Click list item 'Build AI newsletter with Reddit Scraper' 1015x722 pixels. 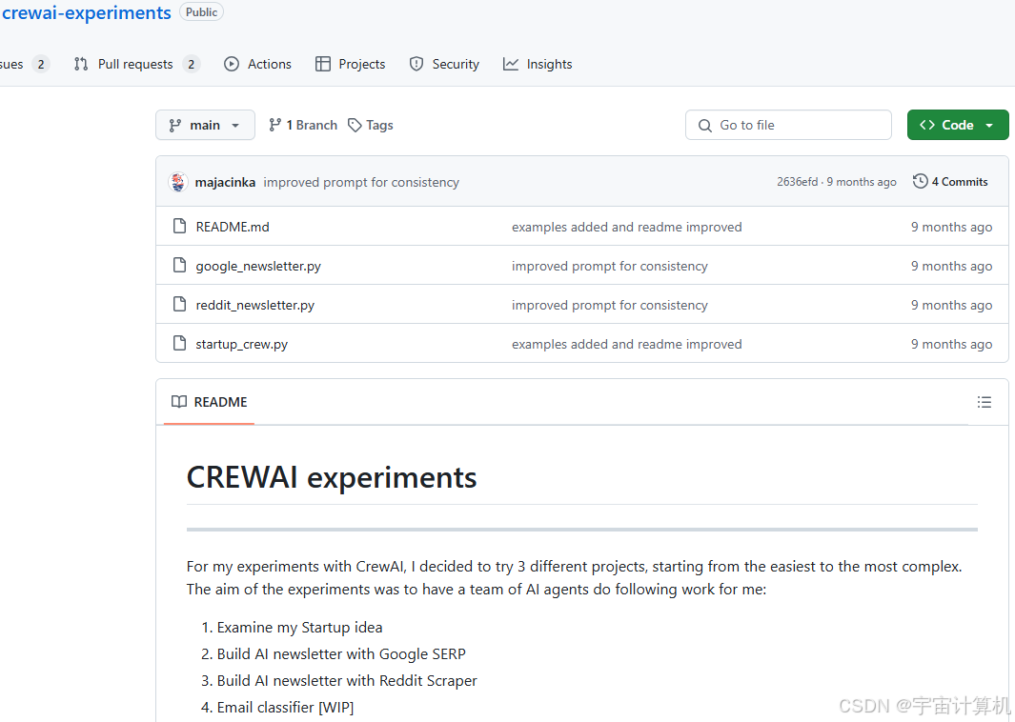(347, 681)
